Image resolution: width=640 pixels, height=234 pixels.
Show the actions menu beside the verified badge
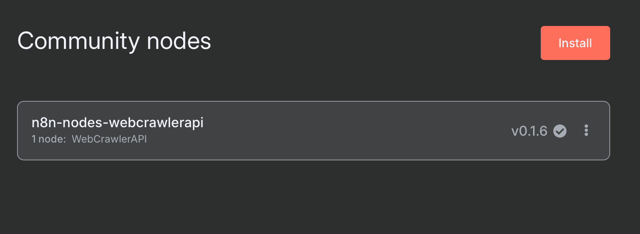(x=586, y=131)
